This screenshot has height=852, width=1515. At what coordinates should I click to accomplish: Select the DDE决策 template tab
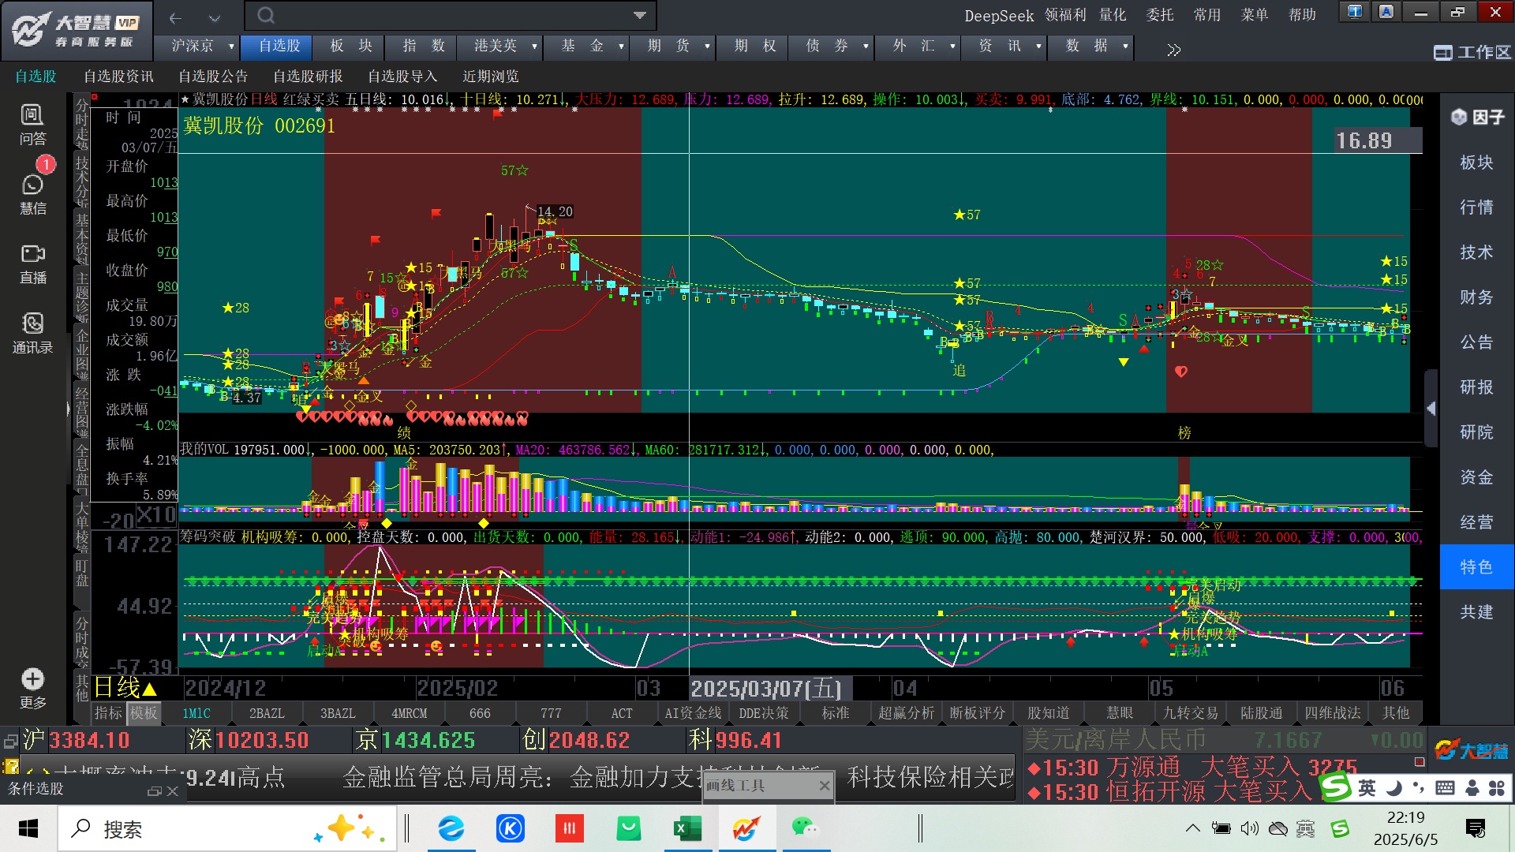tap(764, 714)
